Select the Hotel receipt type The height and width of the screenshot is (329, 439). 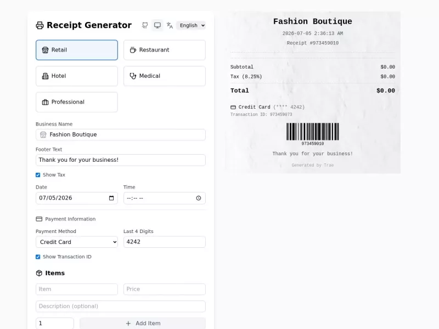[77, 76]
